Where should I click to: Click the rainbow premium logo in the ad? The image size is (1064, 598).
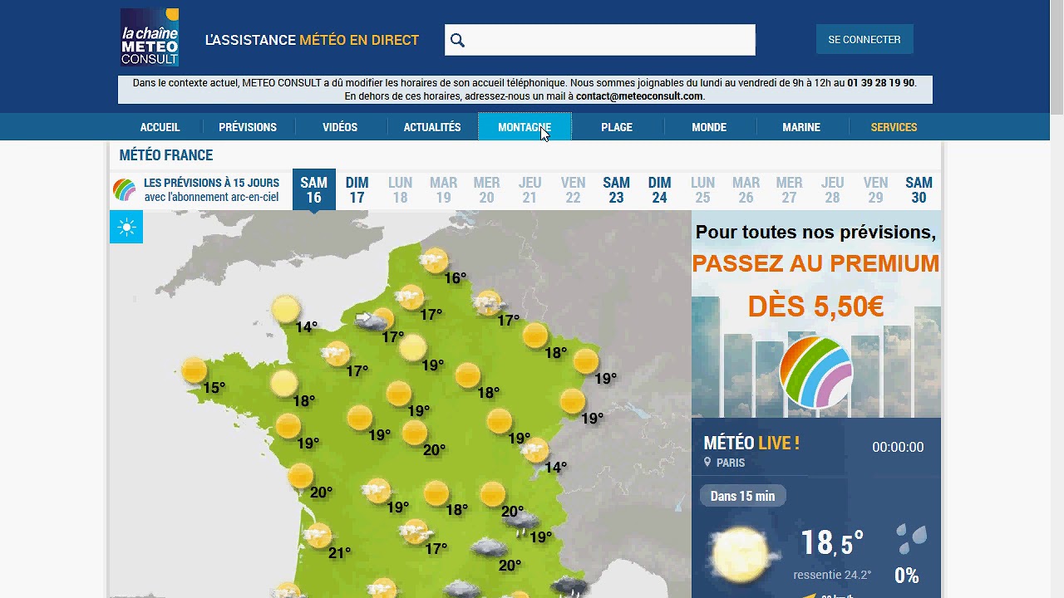[816, 372]
